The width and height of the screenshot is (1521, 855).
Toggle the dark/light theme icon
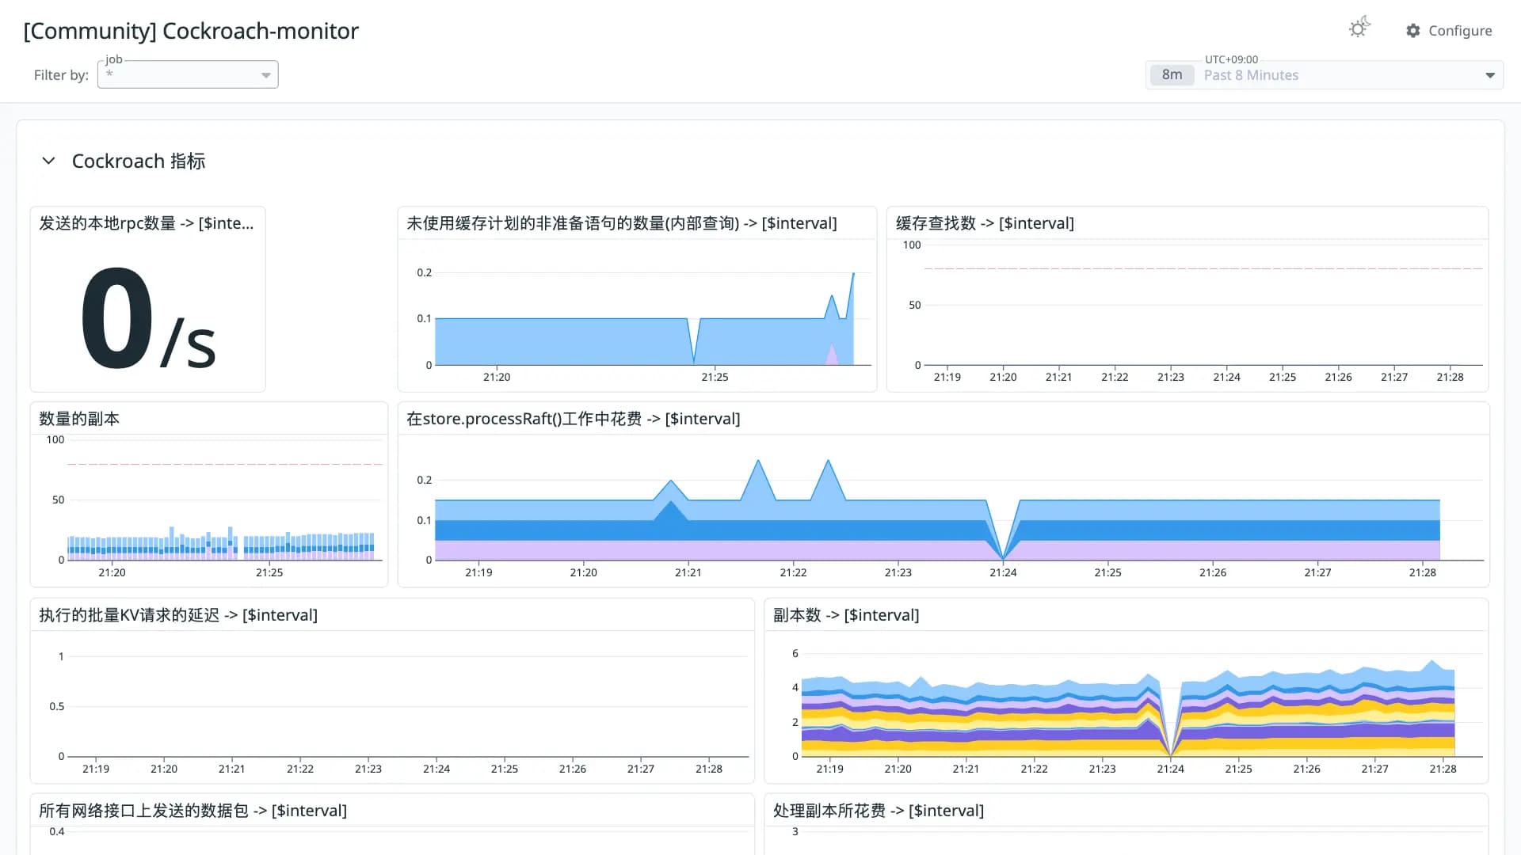tap(1359, 28)
